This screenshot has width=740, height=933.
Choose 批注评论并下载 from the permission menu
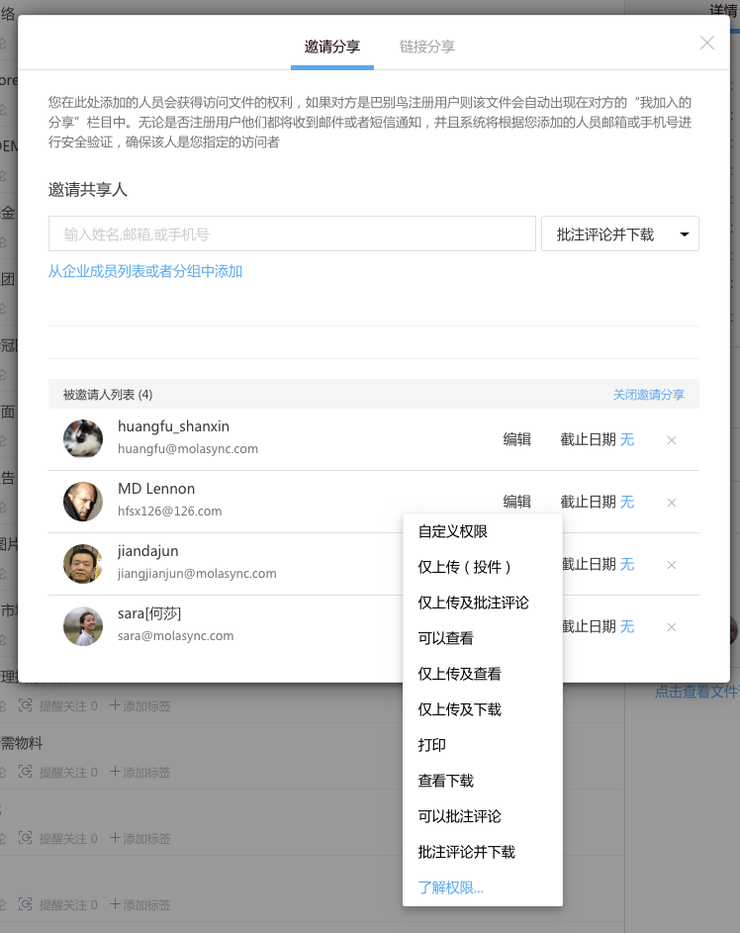(x=483, y=852)
